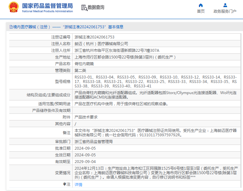The height and width of the screenshot is (191, 243).
Task: Click the 备注 remarks text
Action: coord(156,133)
